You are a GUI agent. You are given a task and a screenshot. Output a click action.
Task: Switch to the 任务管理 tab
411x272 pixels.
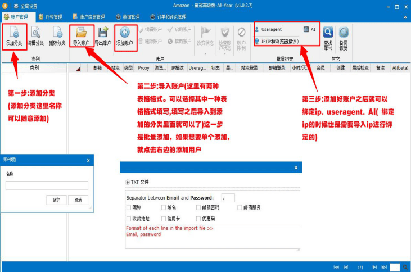coord(51,17)
